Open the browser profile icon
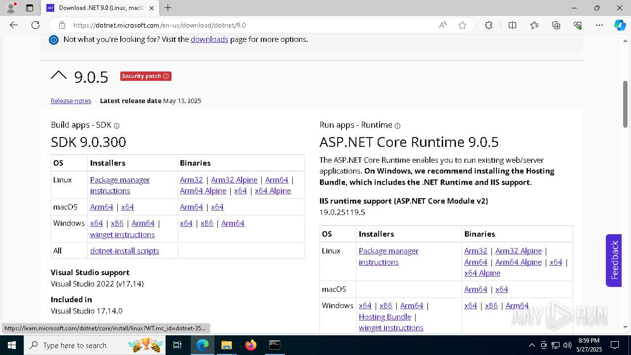 (11, 8)
